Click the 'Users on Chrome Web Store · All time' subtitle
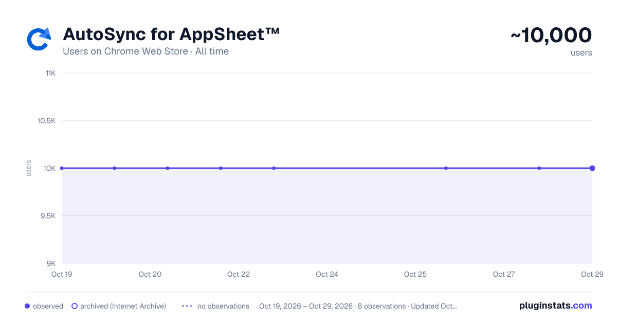The width and height of the screenshot is (617, 324). [146, 51]
